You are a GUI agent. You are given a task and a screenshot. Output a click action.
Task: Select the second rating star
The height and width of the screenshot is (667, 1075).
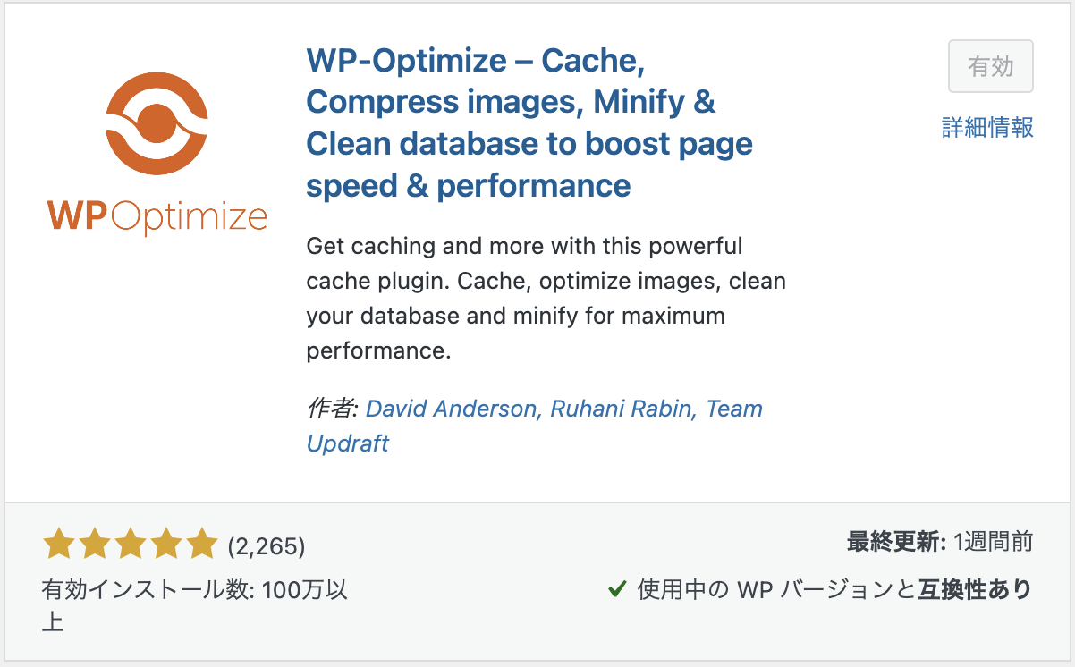coord(94,542)
